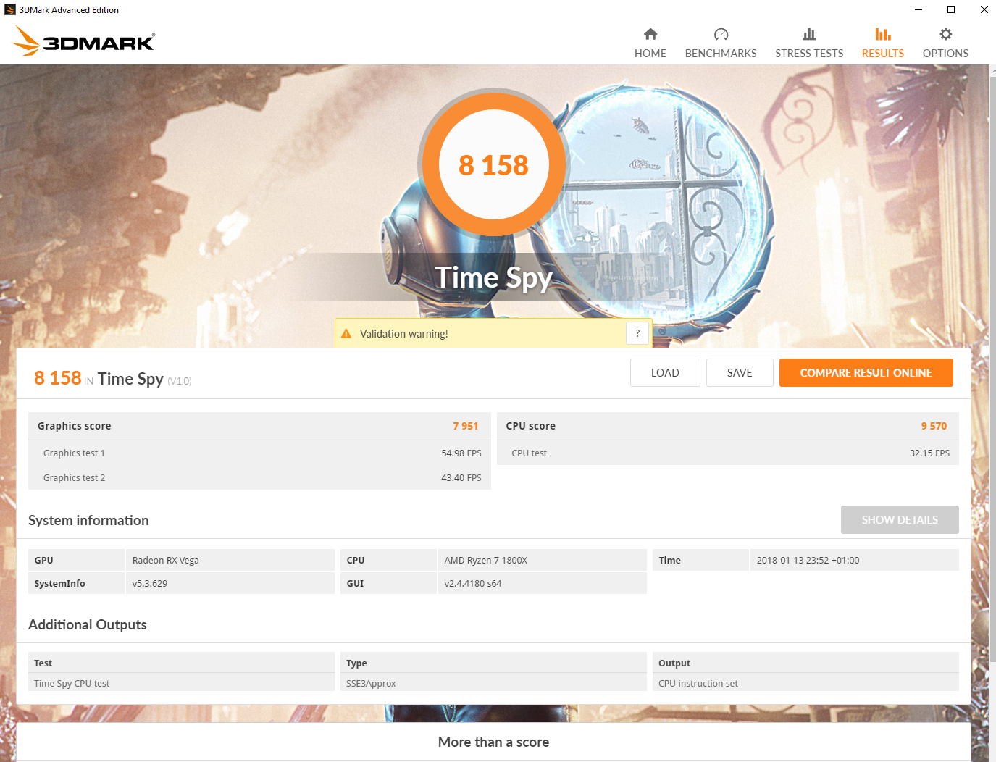Select the RESULTS tab label
The width and height of the screenshot is (996, 762).
tap(883, 54)
